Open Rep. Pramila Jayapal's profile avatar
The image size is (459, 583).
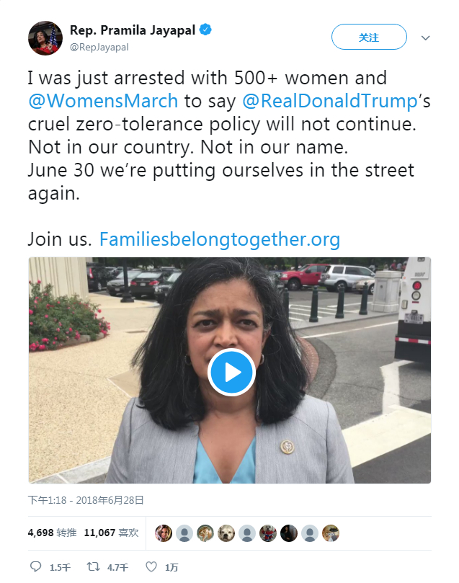(x=45, y=38)
